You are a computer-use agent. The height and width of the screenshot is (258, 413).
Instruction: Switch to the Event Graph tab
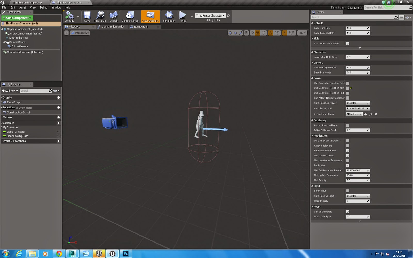point(141,27)
